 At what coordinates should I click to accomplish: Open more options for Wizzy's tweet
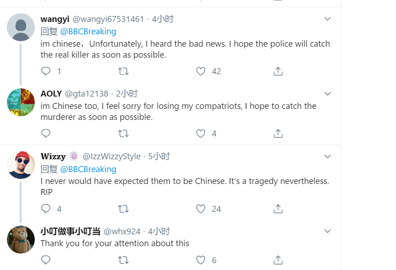pyautogui.click(x=327, y=156)
